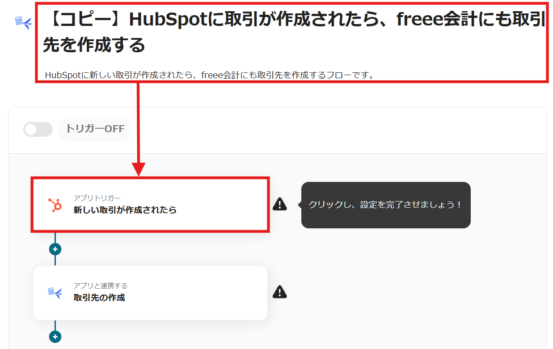Click the HubSpot logo in the trigger card
Screen dimensions: 553x349
click(x=55, y=205)
